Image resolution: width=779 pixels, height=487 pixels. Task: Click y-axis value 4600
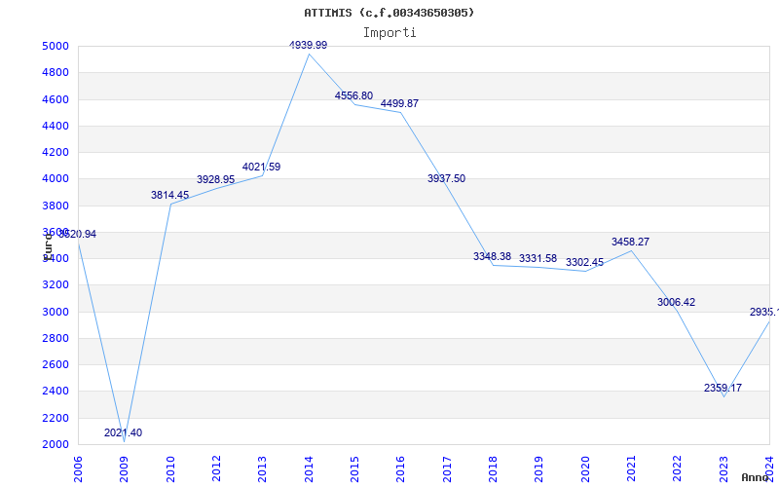click(x=56, y=99)
